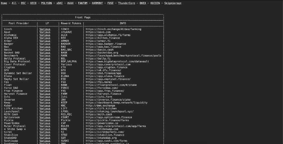Select Various link for Frax Finance
The height and width of the screenshot is (144, 283).
point(45,91)
